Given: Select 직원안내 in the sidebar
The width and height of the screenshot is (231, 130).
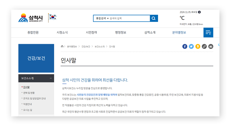Looking at the screenshot, I should [x=27, y=104].
